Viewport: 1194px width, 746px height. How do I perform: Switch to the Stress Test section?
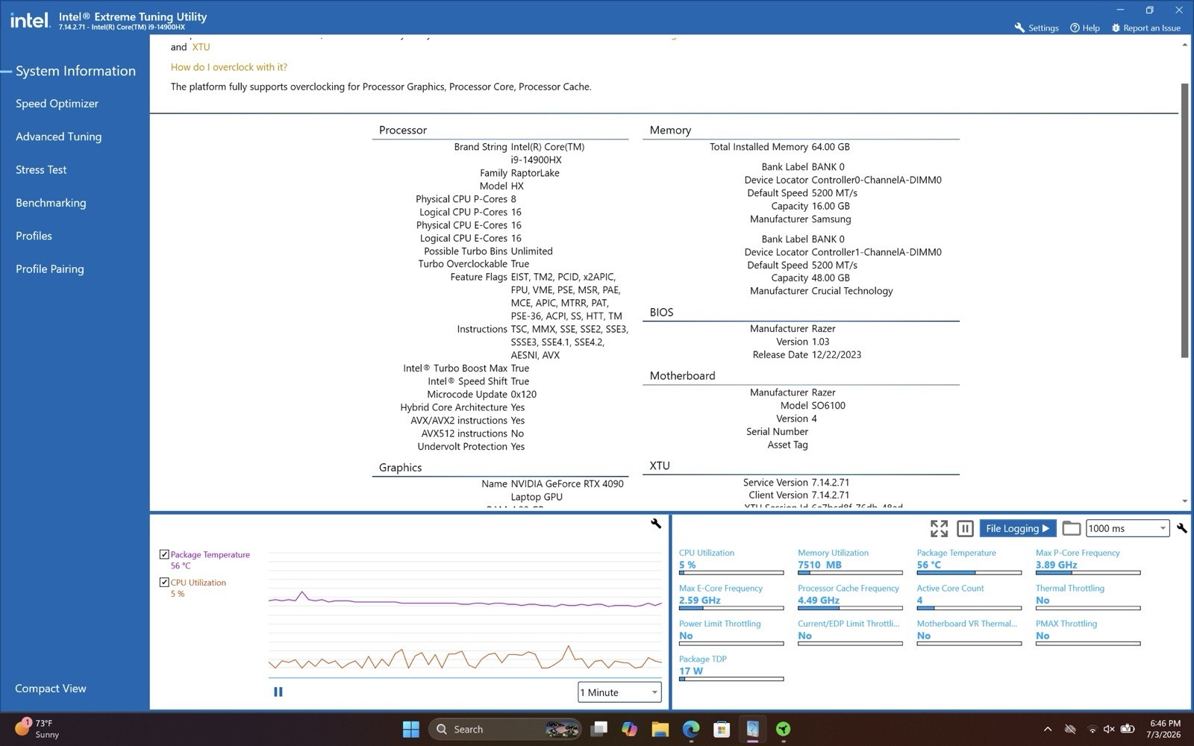pos(41,170)
